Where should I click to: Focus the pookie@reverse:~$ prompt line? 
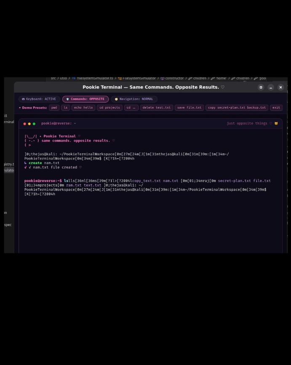(43, 181)
